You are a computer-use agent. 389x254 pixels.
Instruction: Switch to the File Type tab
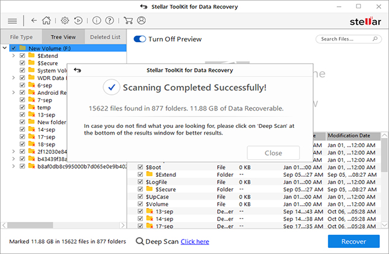click(x=21, y=37)
